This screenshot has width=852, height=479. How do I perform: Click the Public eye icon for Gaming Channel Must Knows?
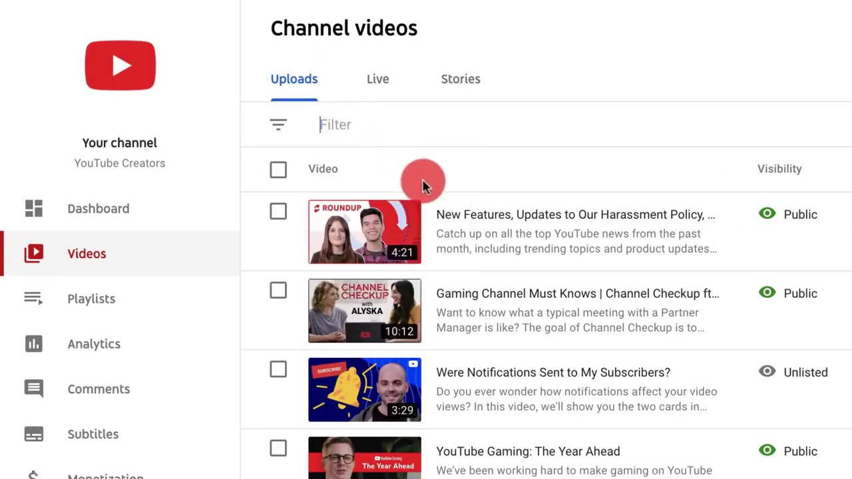tap(767, 293)
